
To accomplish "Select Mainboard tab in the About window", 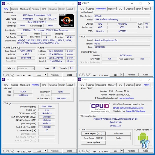I will [x=101, y=85].
